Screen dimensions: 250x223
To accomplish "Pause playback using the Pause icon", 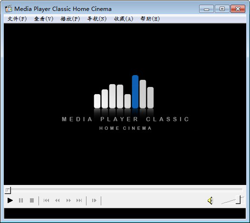I will pos(21,200).
